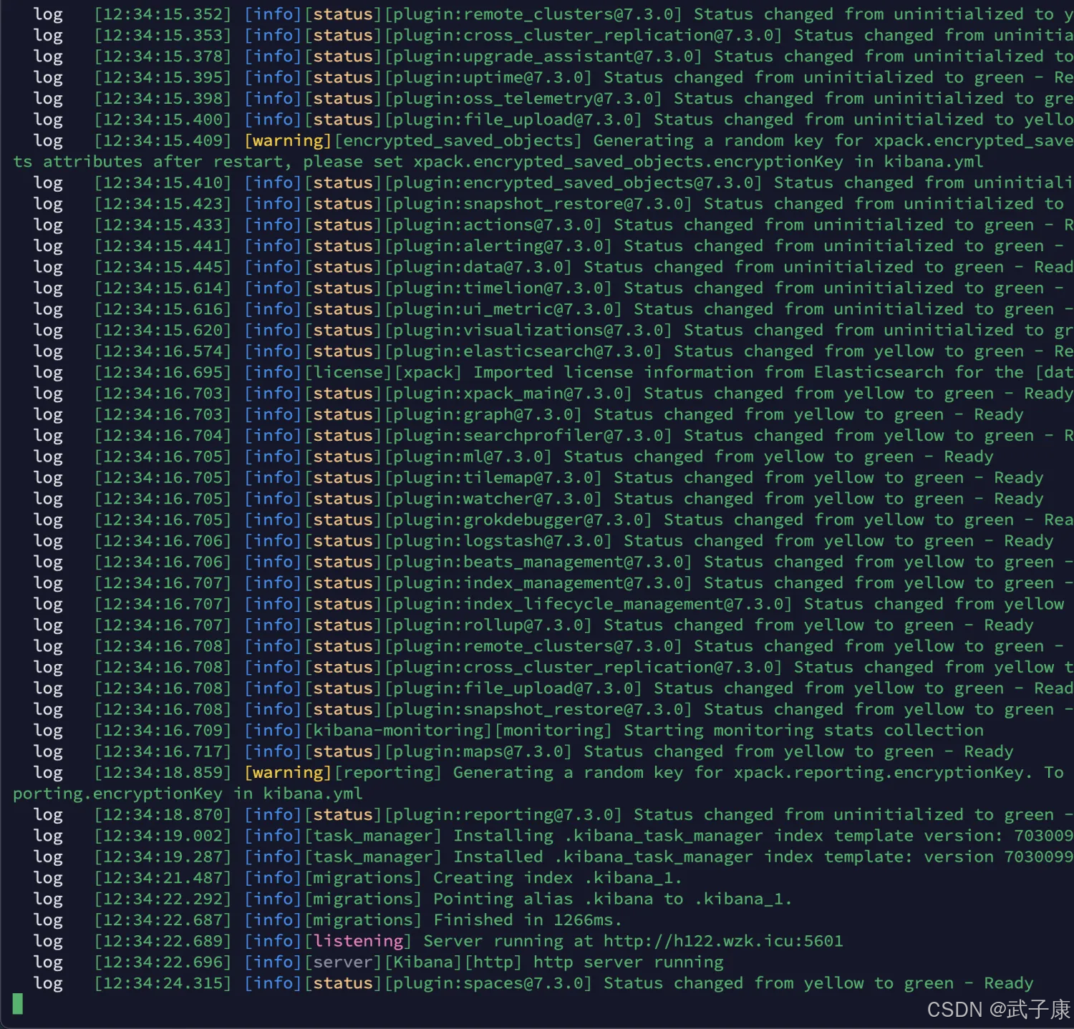Viewport: 1074px width, 1029px height.
Task: Click the green terminal cursor block
Action: (x=18, y=1004)
